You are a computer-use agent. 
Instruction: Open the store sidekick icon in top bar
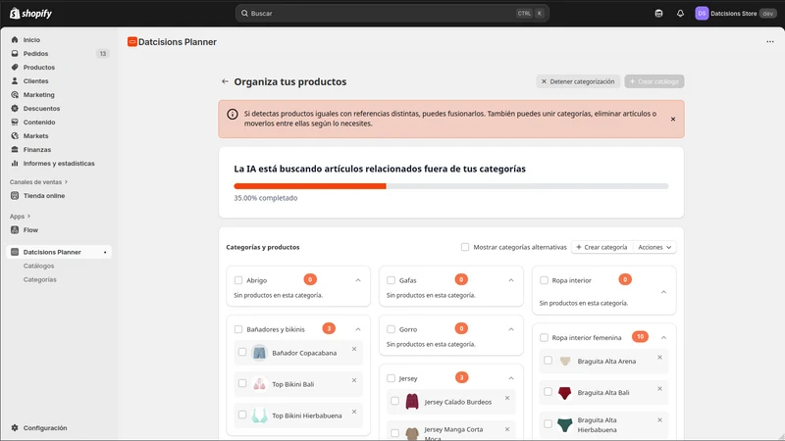pos(658,14)
